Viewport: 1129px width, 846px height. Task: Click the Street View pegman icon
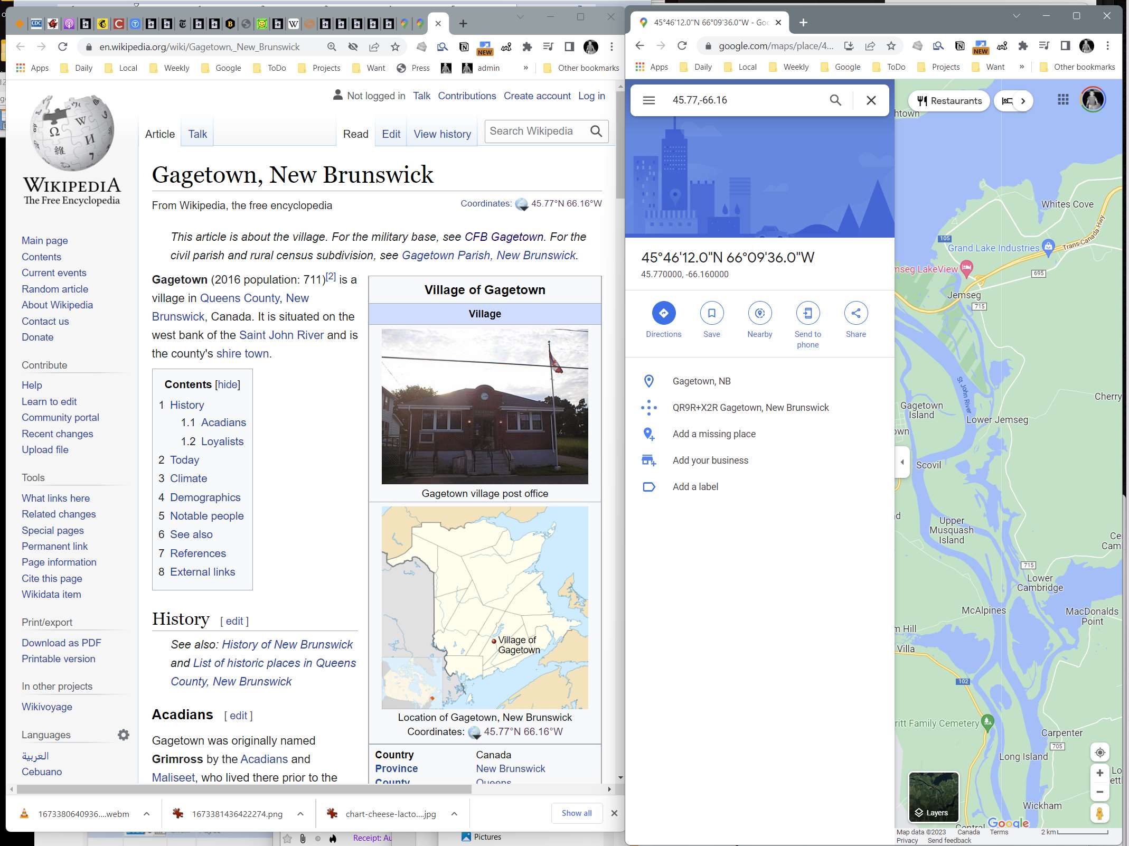coord(1099,813)
